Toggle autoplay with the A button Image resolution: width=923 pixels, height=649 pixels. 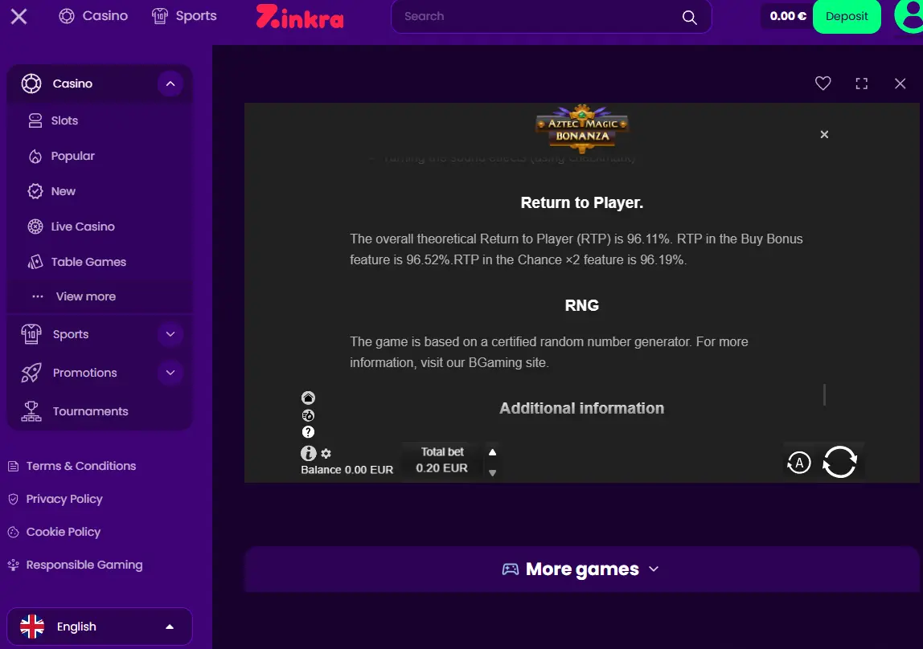(799, 463)
